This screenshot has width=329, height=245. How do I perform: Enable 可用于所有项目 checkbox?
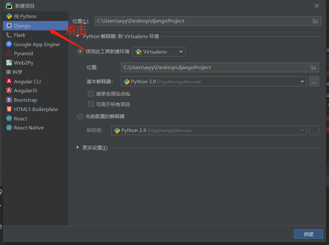tap(91, 104)
